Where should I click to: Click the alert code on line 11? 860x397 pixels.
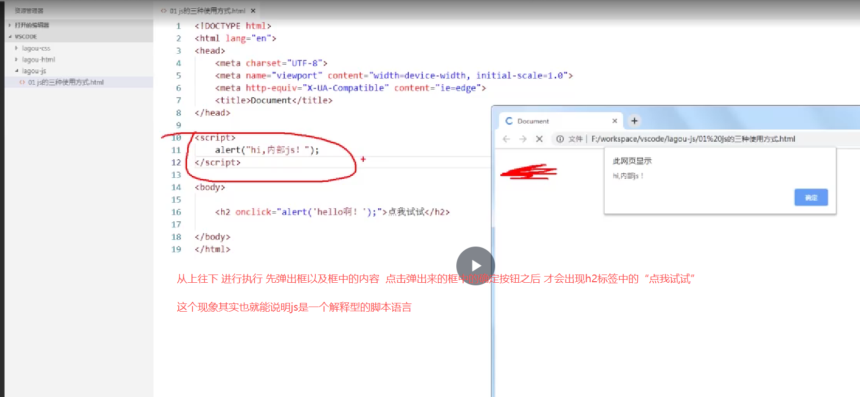pyautogui.click(x=267, y=150)
